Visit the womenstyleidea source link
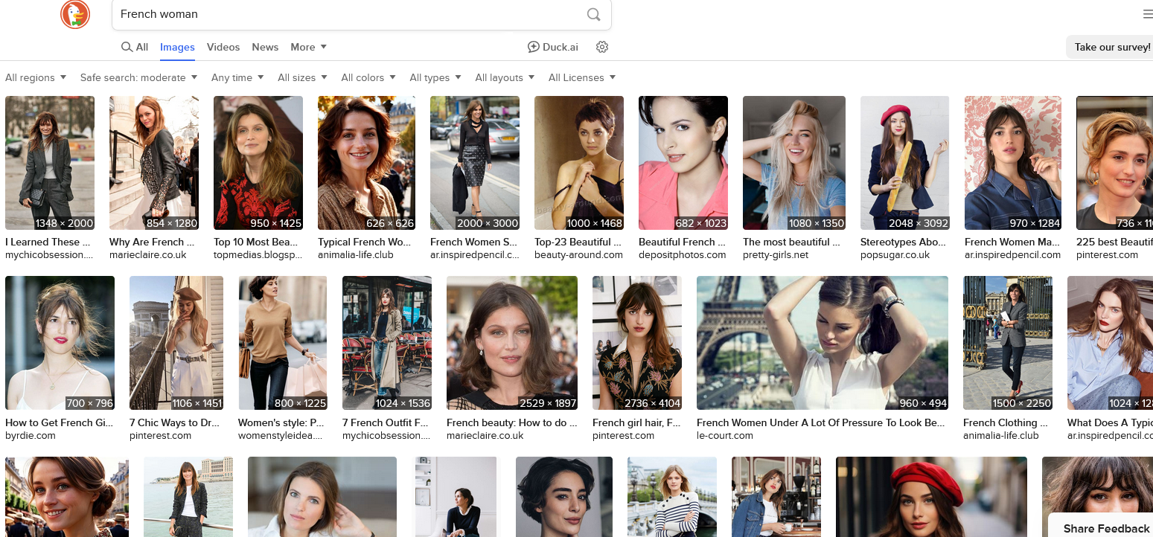The image size is (1153, 537). tap(281, 436)
